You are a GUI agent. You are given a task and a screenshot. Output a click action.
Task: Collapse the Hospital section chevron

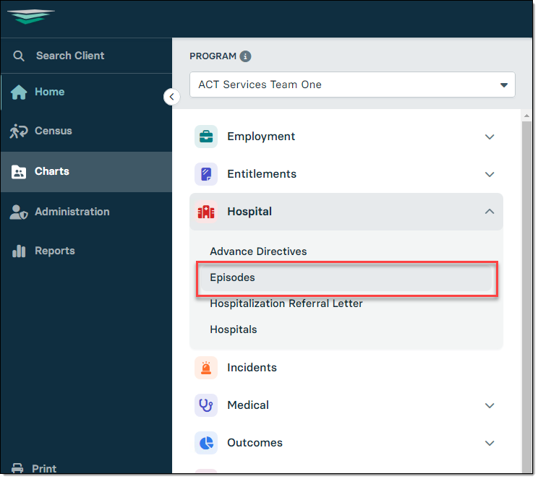tap(490, 212)
